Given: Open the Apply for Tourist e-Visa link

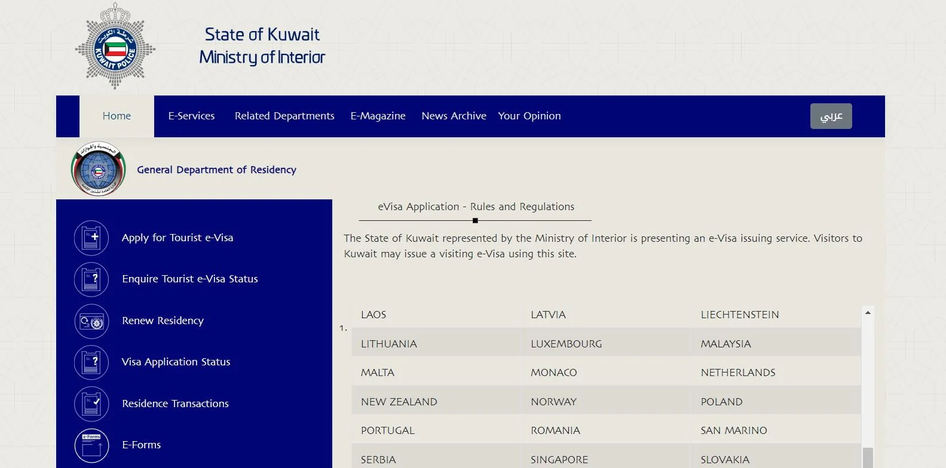Looking at the screenshot, I should [x=177, y=238].
